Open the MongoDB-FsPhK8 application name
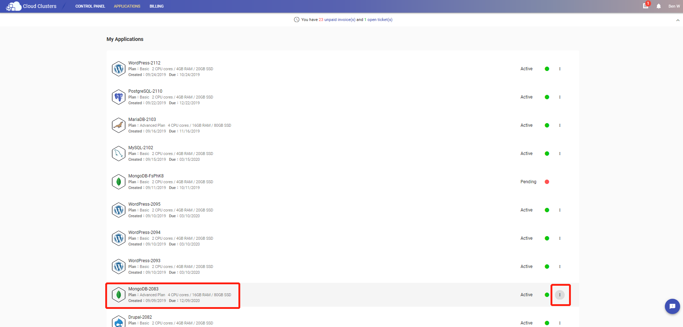Viewport: 683px width, 327px height. [146, 176]
